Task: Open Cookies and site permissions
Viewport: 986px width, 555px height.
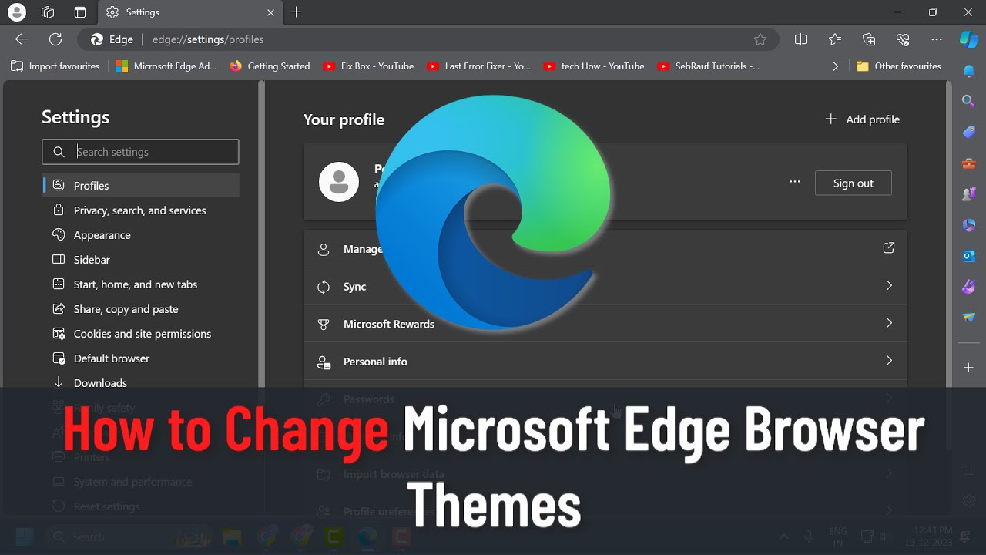Action: click(140, 334)
